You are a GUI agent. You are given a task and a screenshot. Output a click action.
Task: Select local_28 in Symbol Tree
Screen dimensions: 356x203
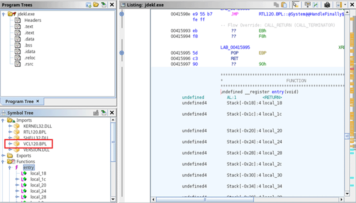[x=38, y=197]
